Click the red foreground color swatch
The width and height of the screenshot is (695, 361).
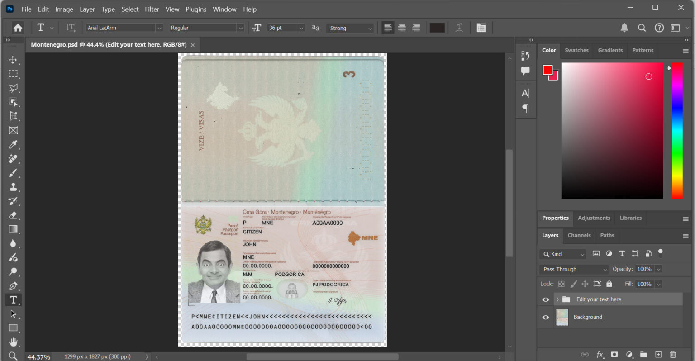547,70
